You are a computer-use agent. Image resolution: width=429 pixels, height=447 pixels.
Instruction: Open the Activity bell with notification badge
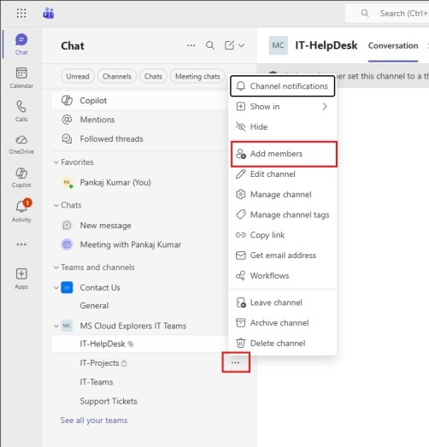tap(21, 210)
